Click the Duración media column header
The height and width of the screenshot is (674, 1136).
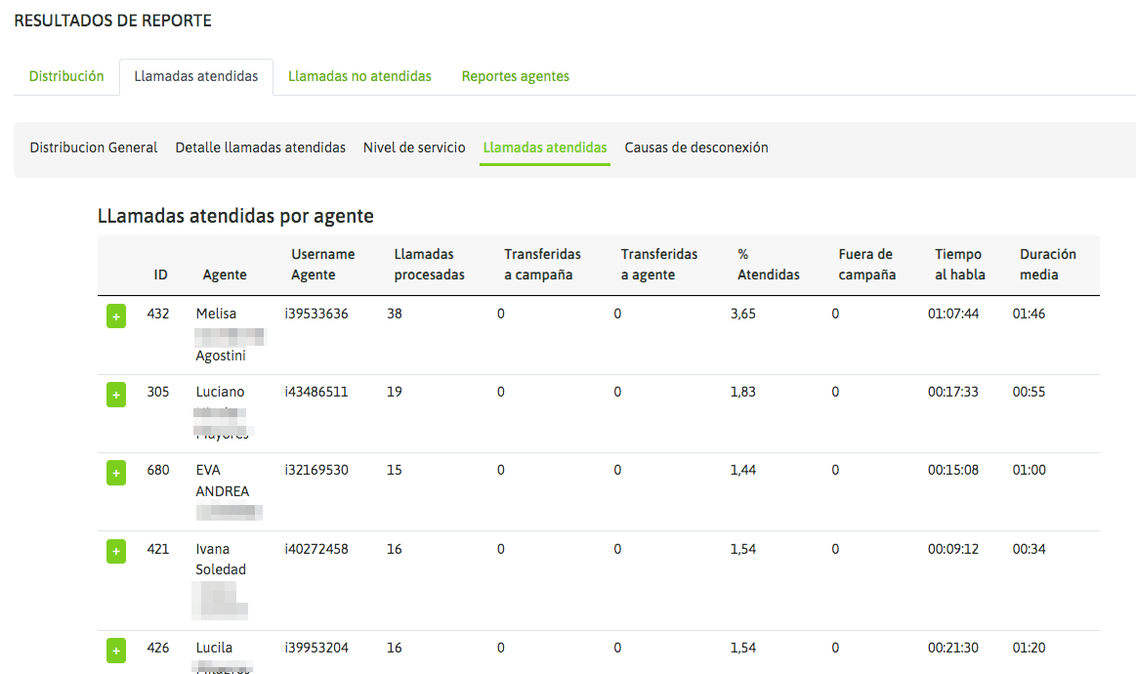click(1047, 265)
